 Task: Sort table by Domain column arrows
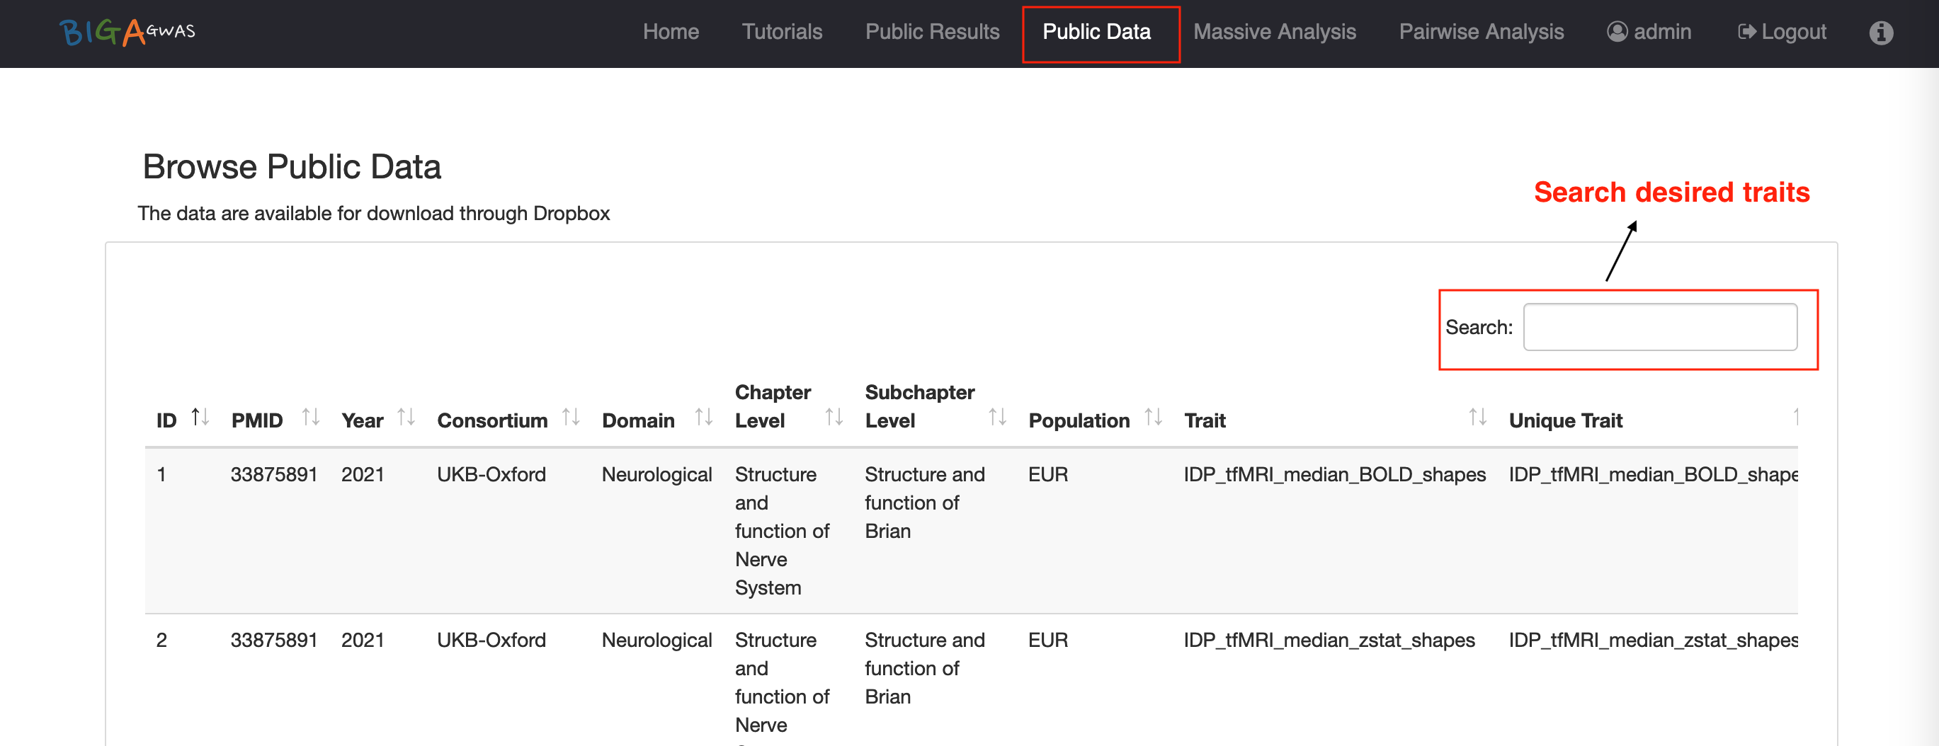tap(703, 418)
